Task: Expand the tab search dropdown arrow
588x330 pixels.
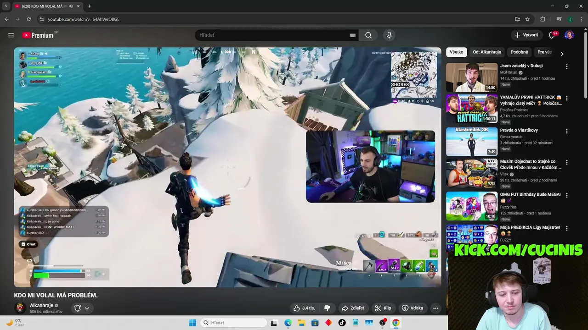Action: tap(6, 6)
